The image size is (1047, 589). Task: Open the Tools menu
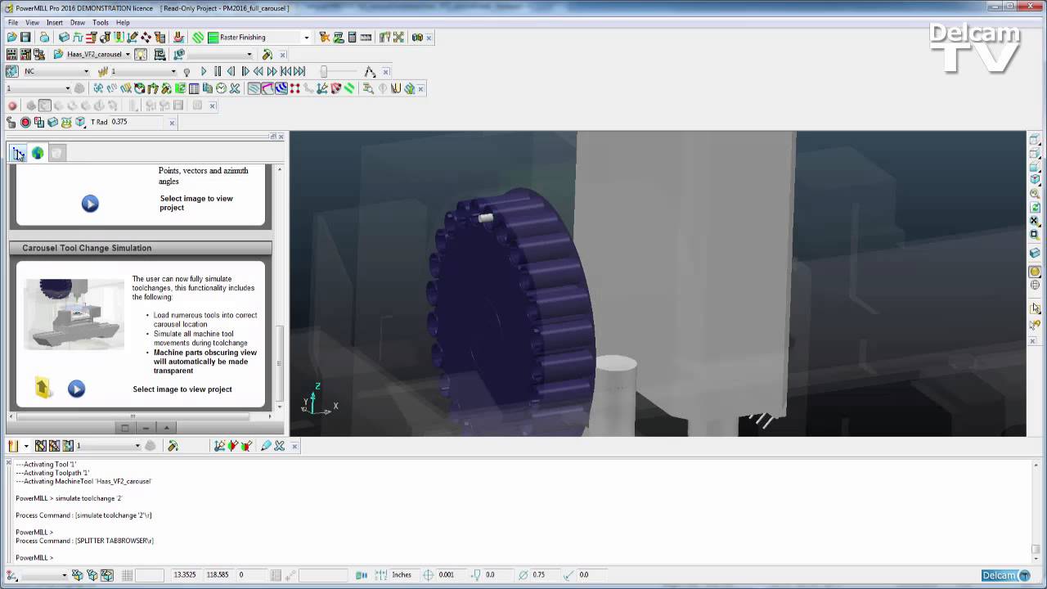101,22
